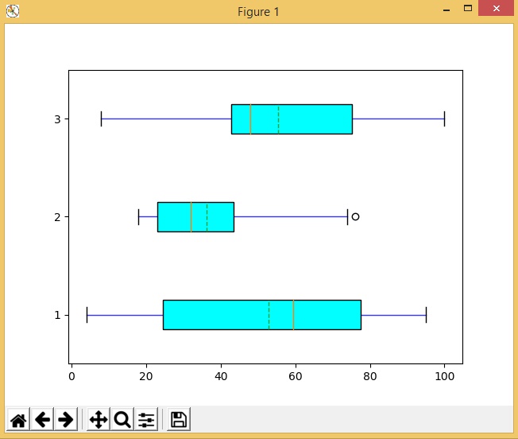Image resolution: width=518 pixels, height=439 pixels.
Task: Maximize the Figure 1 window
Action: click(x=467, y=8)
